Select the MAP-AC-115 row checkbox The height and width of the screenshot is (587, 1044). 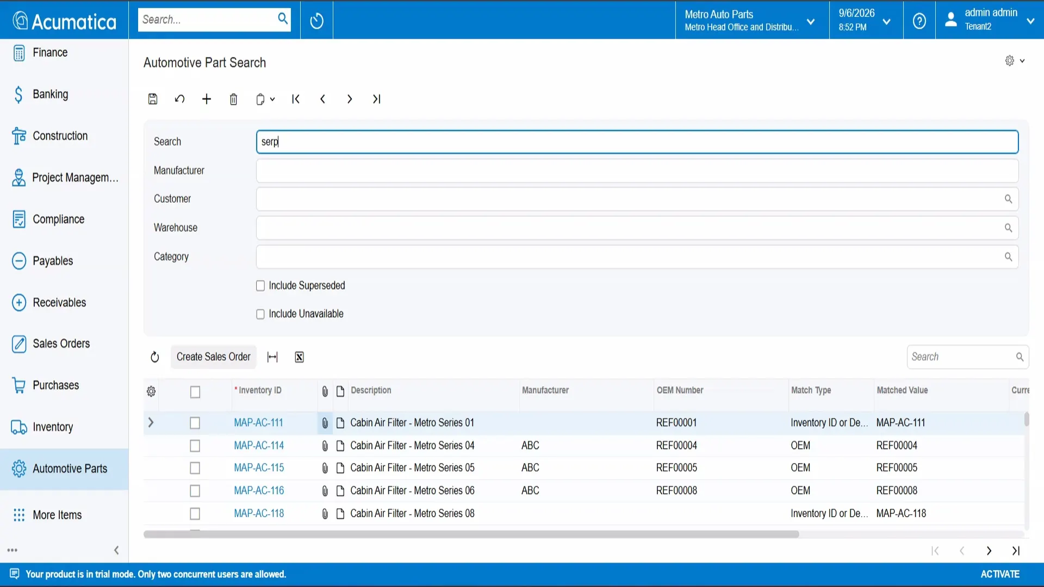pos(195,468)
